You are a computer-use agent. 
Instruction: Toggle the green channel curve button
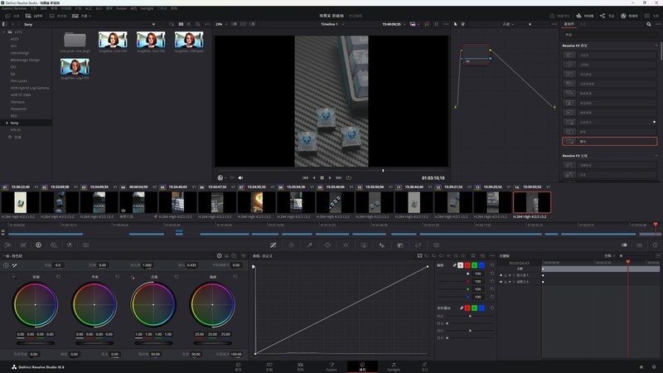tap(474, 265)
